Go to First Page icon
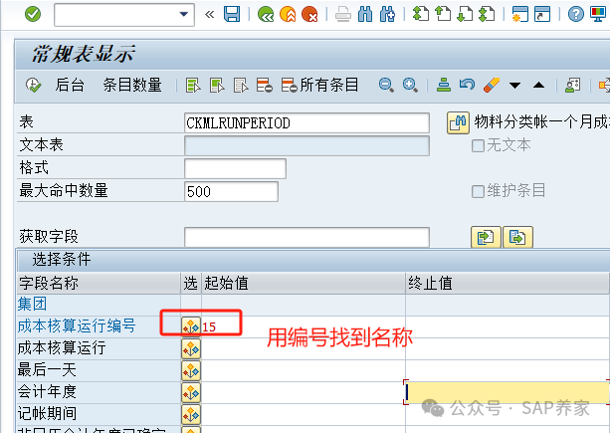Screen dimensions: 610x433 [x=421, y=14]
